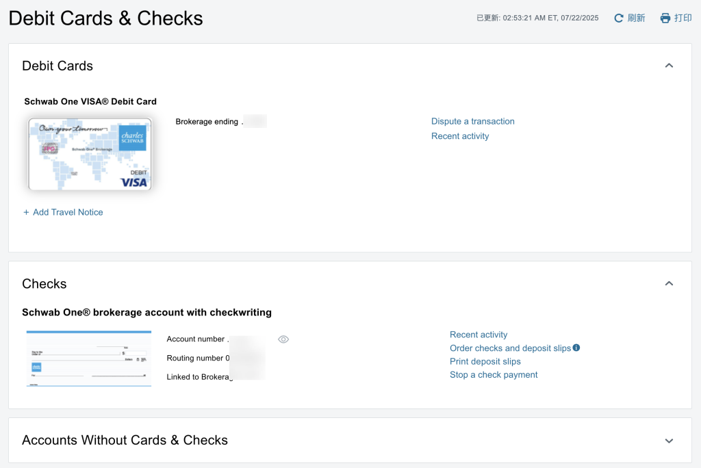Click the Account number label
Viewport: 701px width, 468px height.
tap(196, 339)
